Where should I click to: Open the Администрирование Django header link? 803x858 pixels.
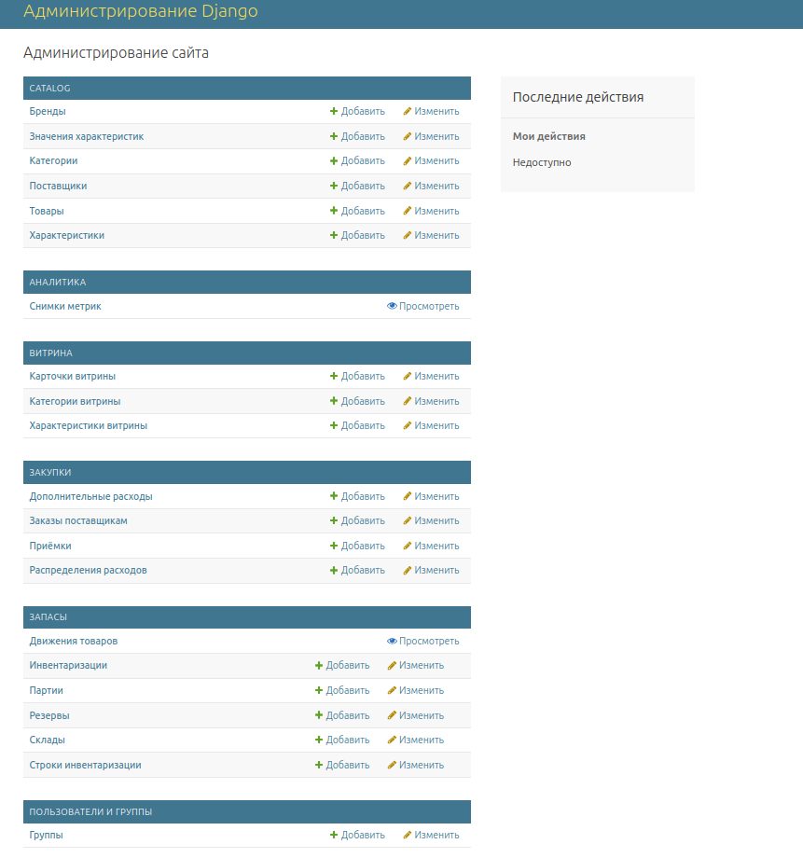click(x=141, y=11)
